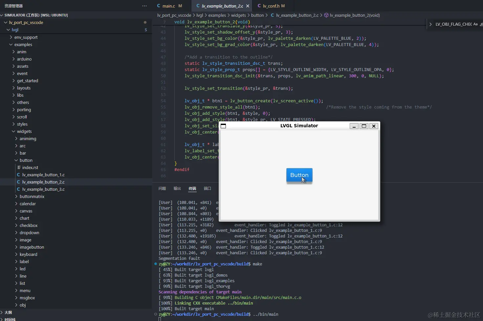Click the C file icon on main.c tab
Screen dimensions: 483x321
pos(159,6)
